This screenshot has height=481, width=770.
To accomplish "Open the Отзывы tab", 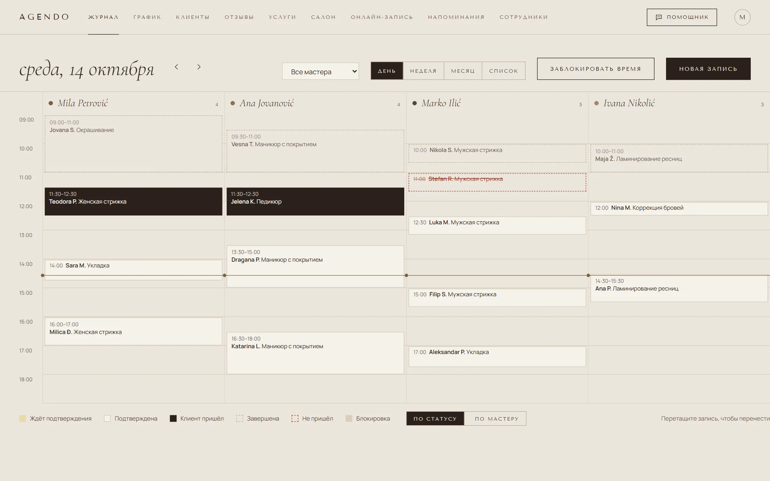I will (x=239, y=17).
